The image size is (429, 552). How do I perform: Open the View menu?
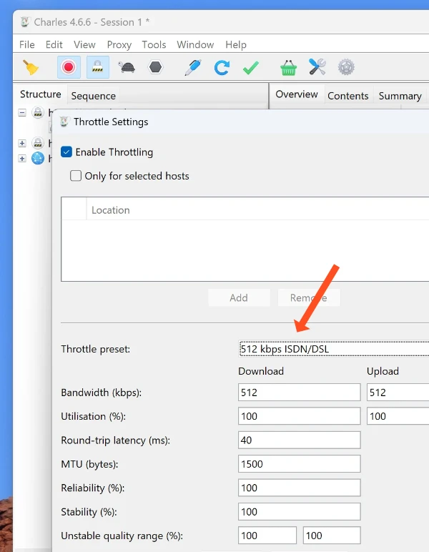click(84, 45)
